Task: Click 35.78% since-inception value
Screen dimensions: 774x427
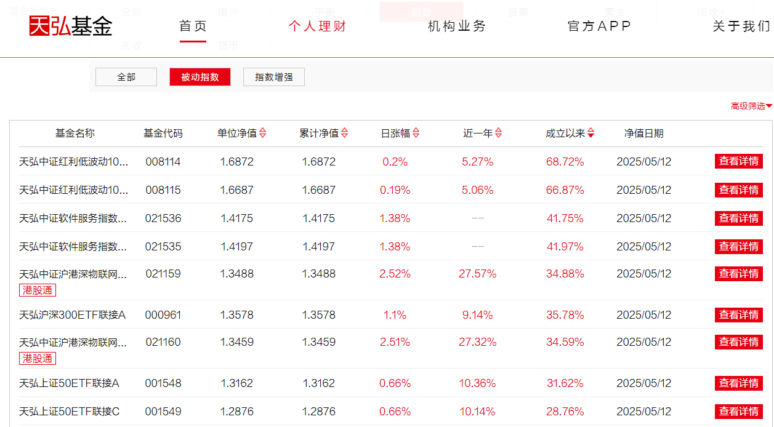Action: click(565, 315)
